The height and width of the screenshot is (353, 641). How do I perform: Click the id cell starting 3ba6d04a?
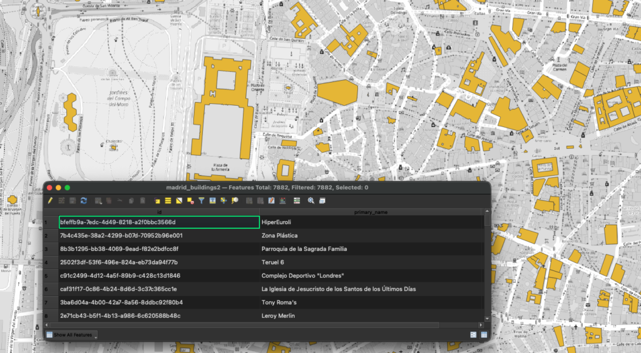(160, 302)
